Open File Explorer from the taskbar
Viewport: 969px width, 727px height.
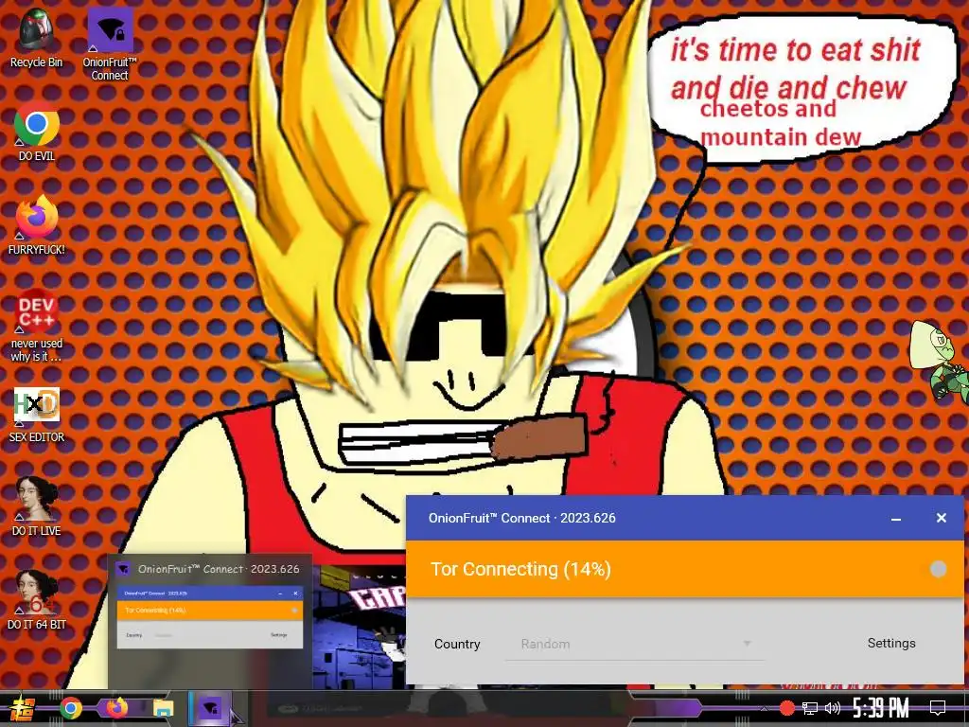click(x=163, y=708)
